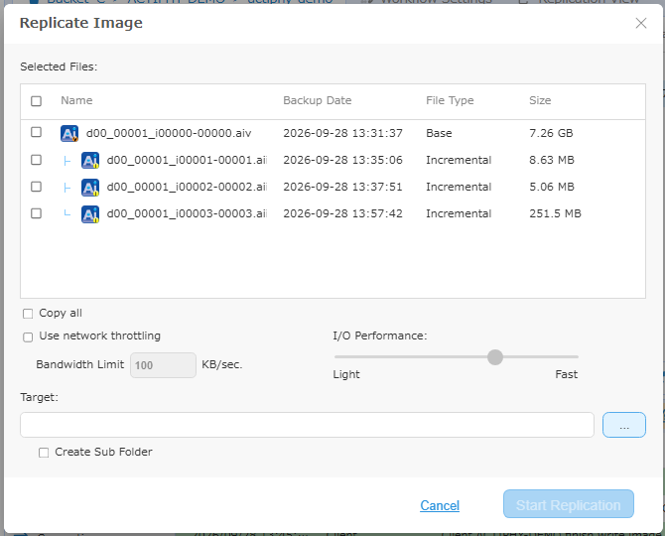Turn on Use network throttling
Screen dimensions: 665x536
click(x=28, y=337)
